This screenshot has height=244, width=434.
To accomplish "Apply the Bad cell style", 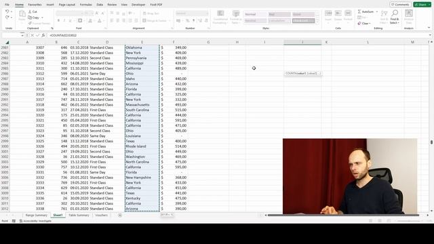I will (x=279, y=14).
